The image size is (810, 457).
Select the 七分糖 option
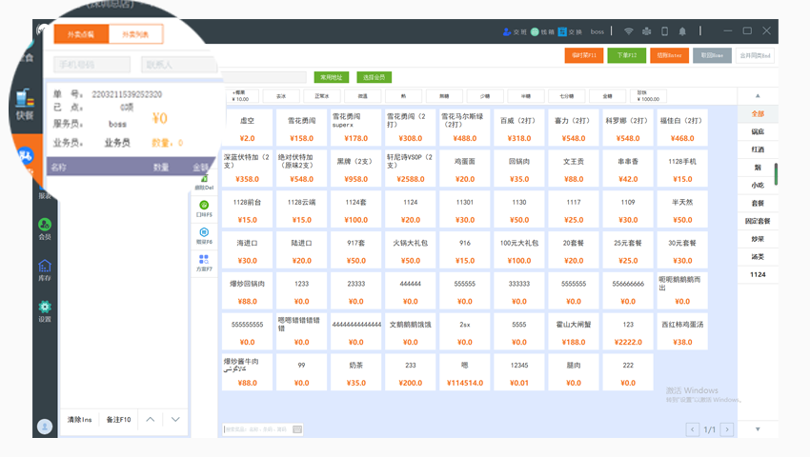[x=567, y=96]
